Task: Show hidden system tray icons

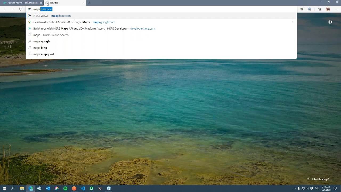Action: coord(294,189)
